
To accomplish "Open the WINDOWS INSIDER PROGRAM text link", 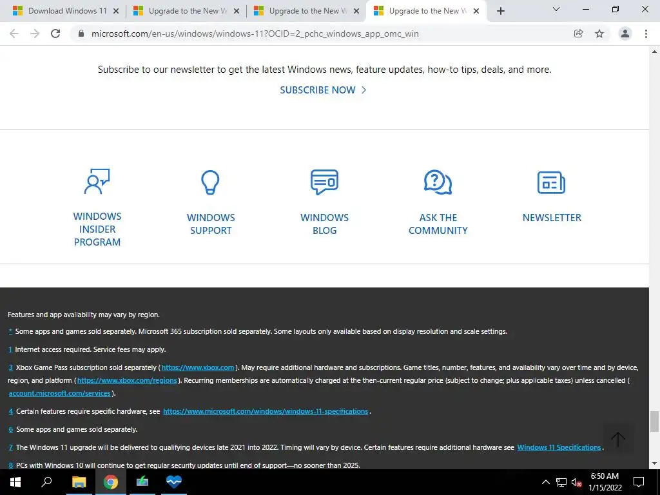I will [97, 229].
